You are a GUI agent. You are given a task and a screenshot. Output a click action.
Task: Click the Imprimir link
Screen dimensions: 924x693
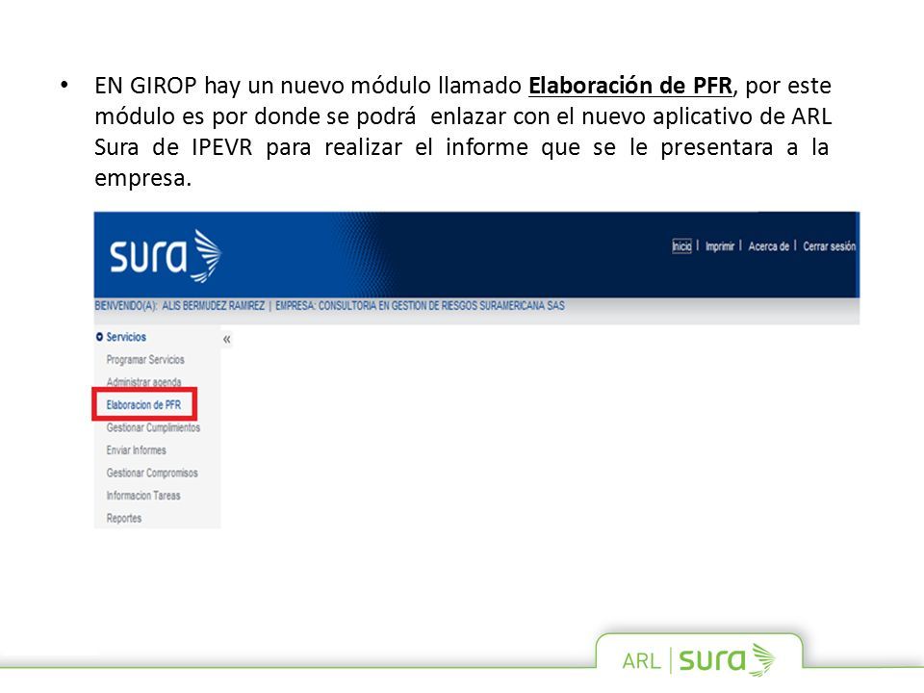tap(720, 246)
